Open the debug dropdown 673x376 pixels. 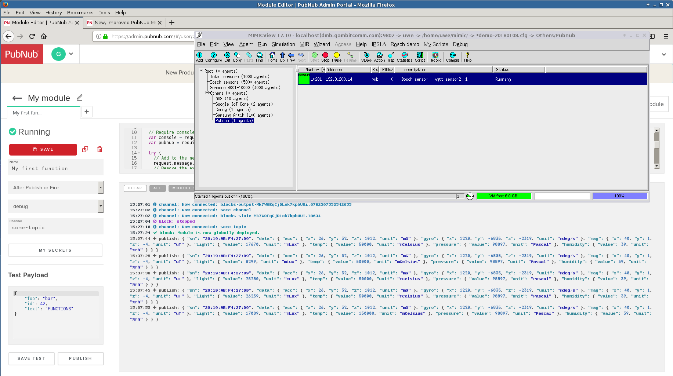pyautogui.click(x=56, y=206)
